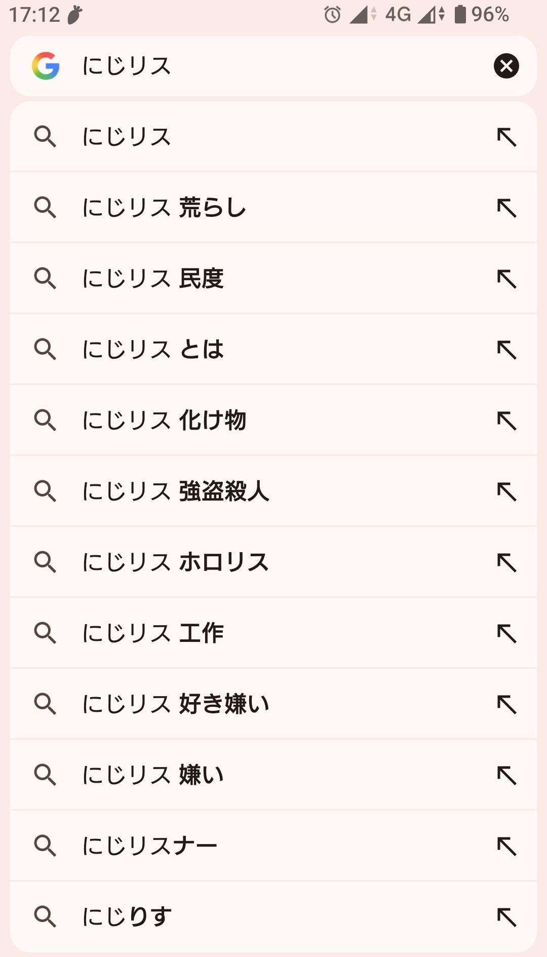
Task: Tap the magnifier icon beside にじリスナー
Action: [45, 846]
